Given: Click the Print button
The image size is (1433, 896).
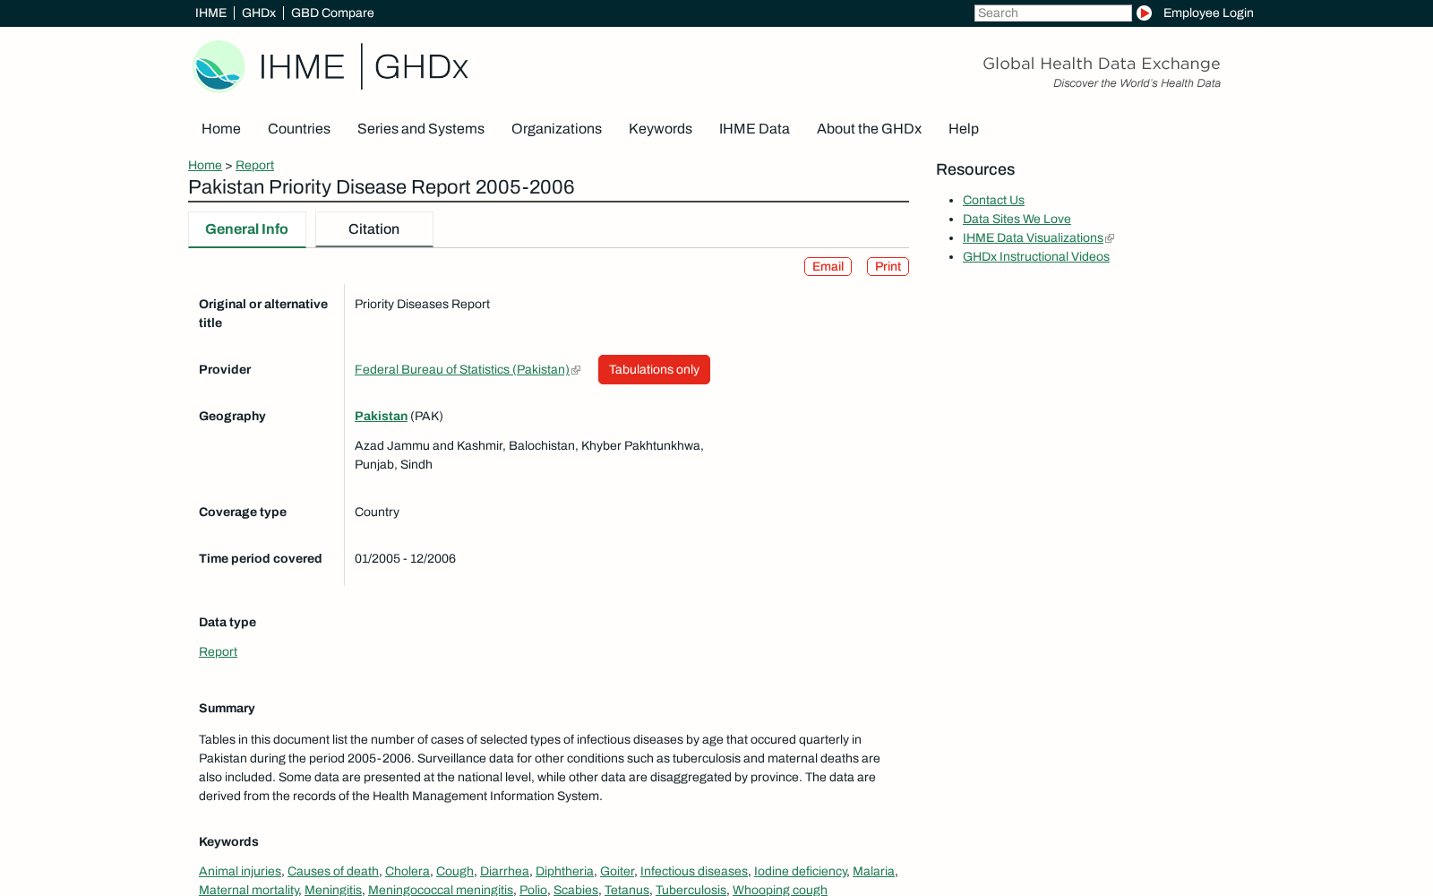Looking at the screenshot, I should (x=888, y=266).
